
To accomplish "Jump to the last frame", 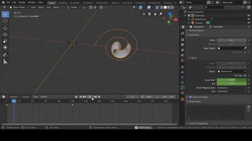I will 99,97.
